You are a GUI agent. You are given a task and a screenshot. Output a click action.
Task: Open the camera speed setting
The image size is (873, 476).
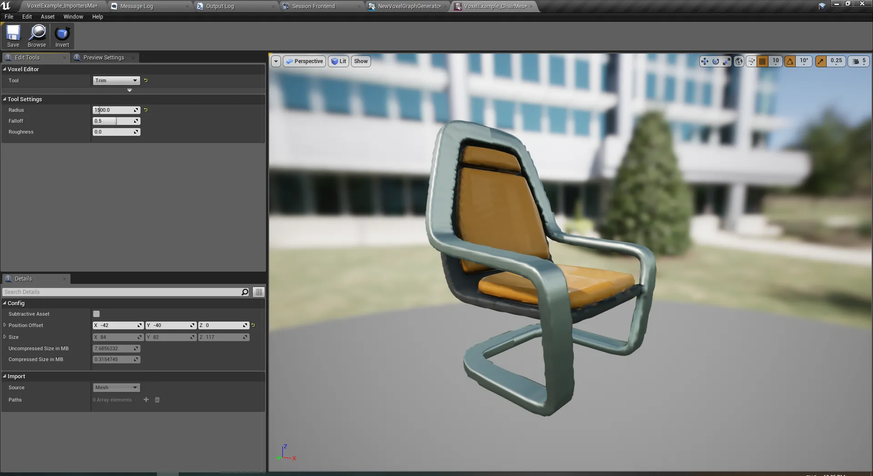coord(859,61)
